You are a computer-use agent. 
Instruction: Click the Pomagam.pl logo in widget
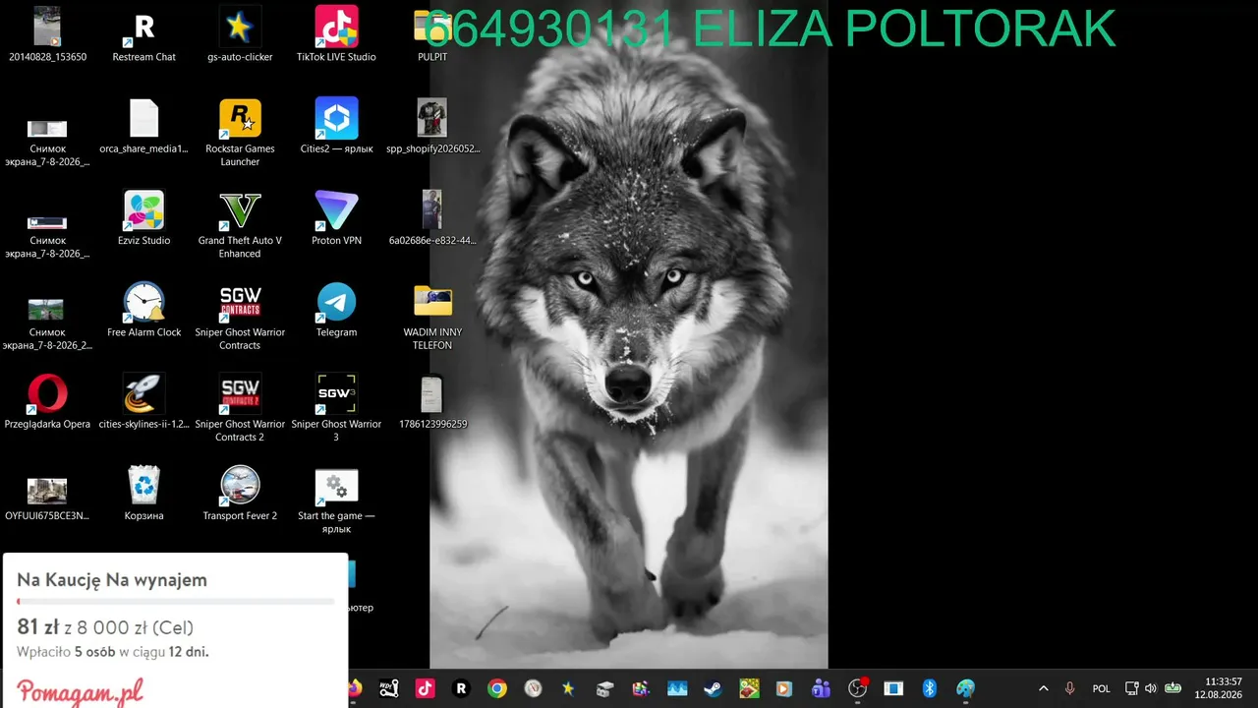pos(81,691)
